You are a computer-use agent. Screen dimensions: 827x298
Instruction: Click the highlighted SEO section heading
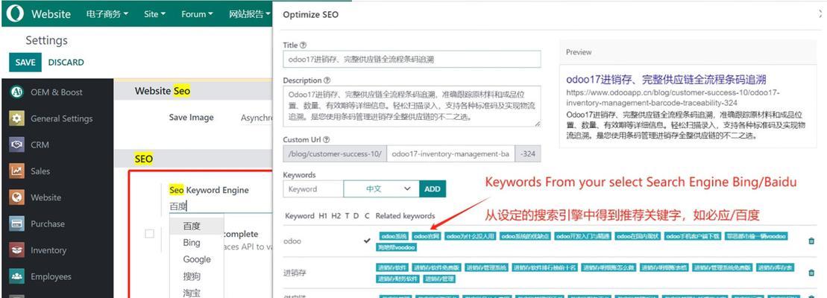143,159
